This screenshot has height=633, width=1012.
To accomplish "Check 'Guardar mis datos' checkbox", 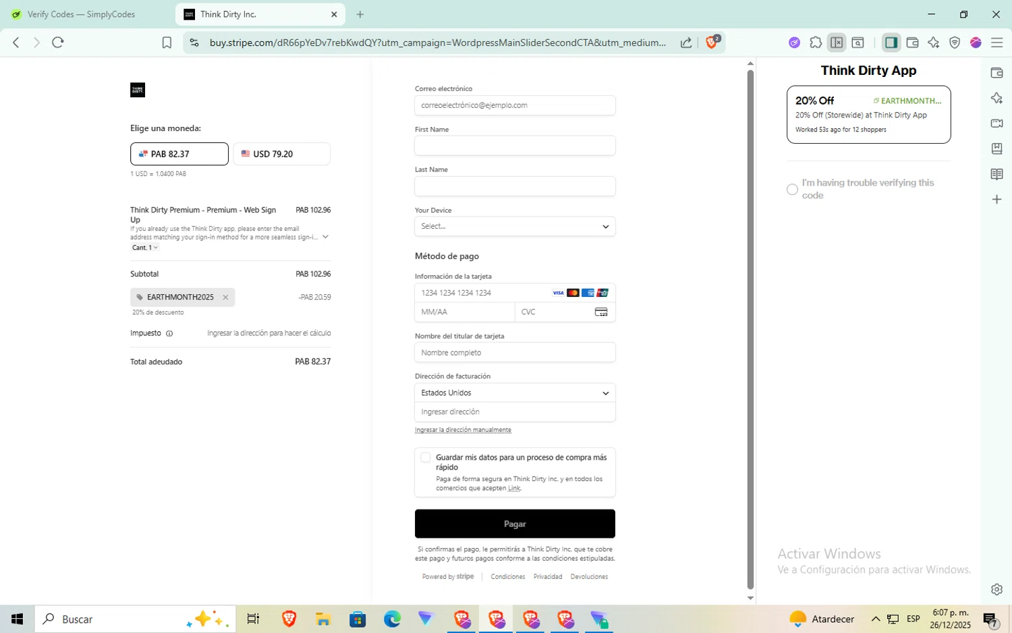I will tap(426, 458).
